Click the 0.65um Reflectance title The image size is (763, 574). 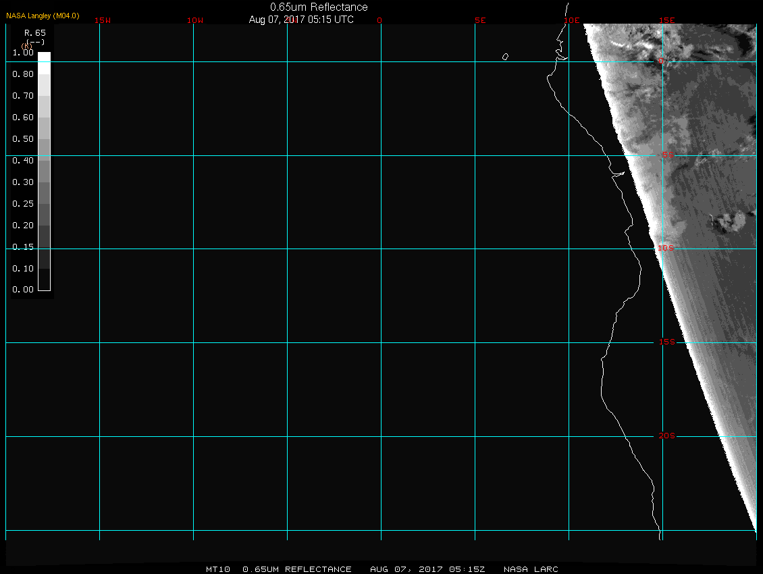[x=319, y=7]
